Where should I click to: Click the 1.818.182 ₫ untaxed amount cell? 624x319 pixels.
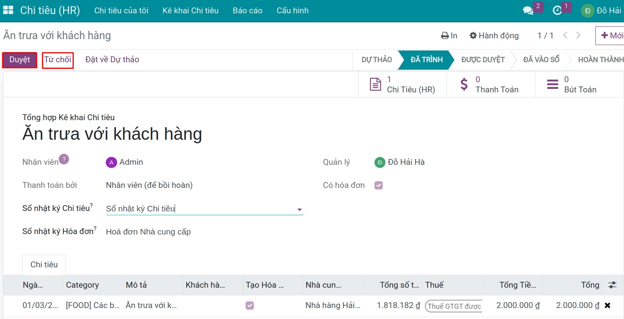click(x=393, y=305)
